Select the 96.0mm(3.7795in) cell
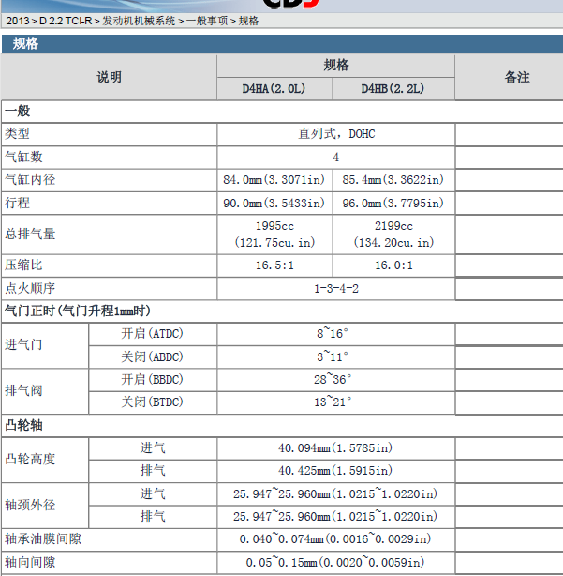 click(x=393, y=204)
